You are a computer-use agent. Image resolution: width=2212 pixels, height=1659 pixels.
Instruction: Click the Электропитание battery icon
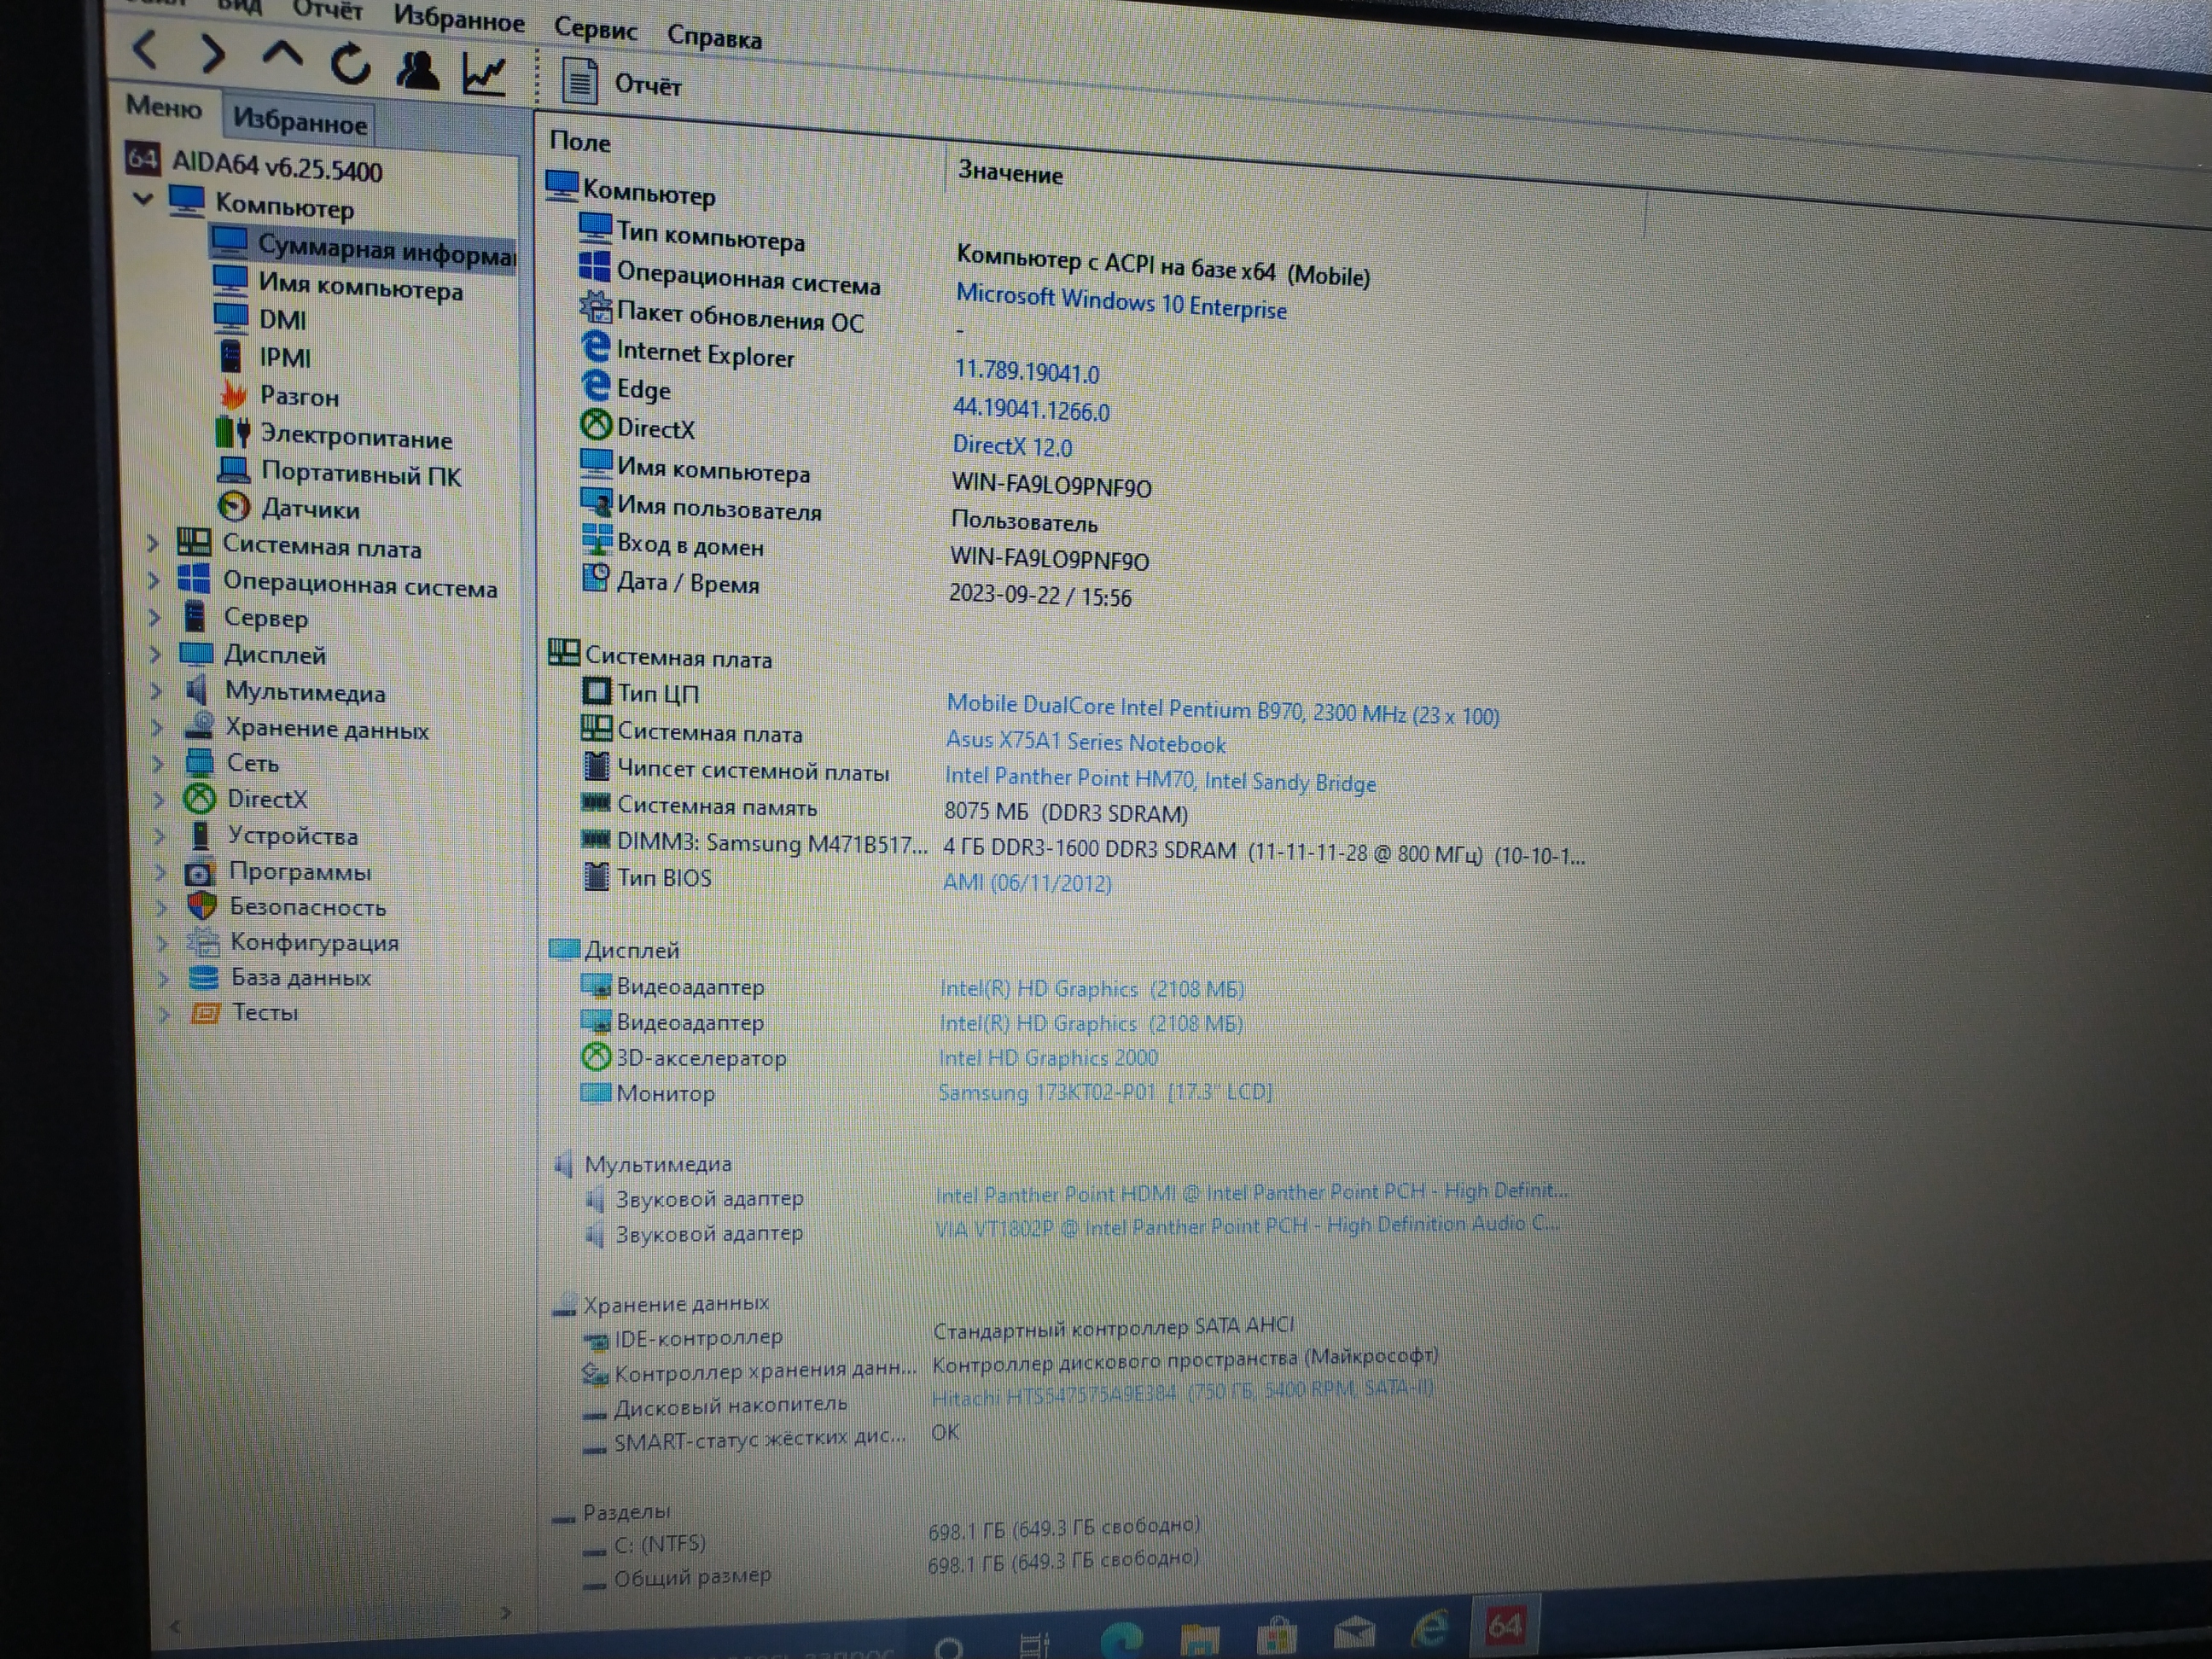coord(233,433)
